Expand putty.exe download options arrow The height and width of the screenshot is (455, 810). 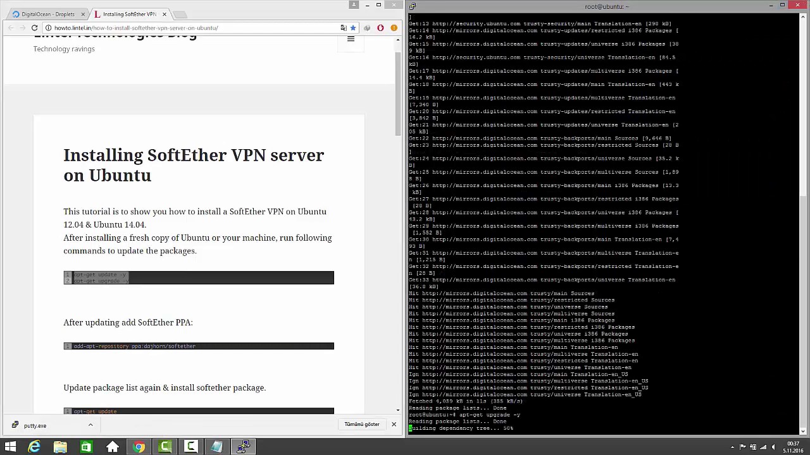pyautogui.click(x=90, y=425)
